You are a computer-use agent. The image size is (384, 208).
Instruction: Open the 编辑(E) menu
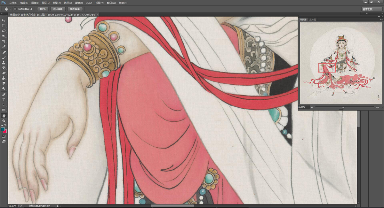pyautogui.click(x=24, y=3)
